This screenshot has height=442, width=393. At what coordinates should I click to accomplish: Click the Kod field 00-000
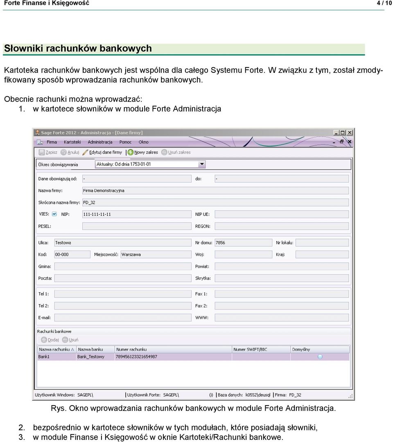(x=72, y=255)
